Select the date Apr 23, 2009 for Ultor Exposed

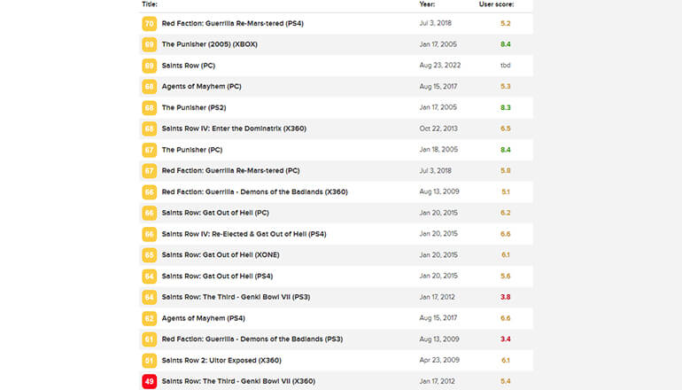[439, 361]
